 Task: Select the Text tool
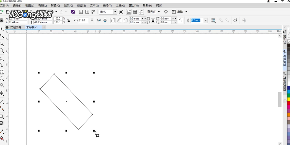(x=2, y=93)
